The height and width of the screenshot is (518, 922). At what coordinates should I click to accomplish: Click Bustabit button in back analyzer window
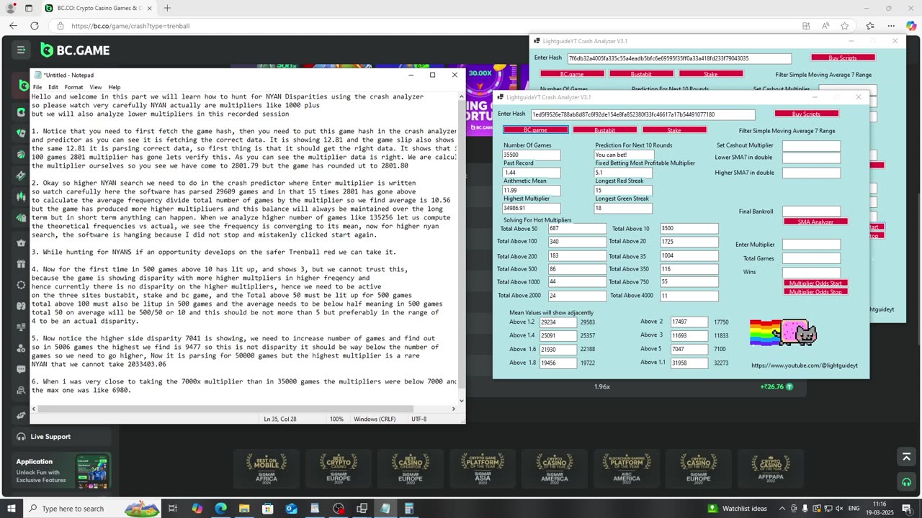(641, 74)
